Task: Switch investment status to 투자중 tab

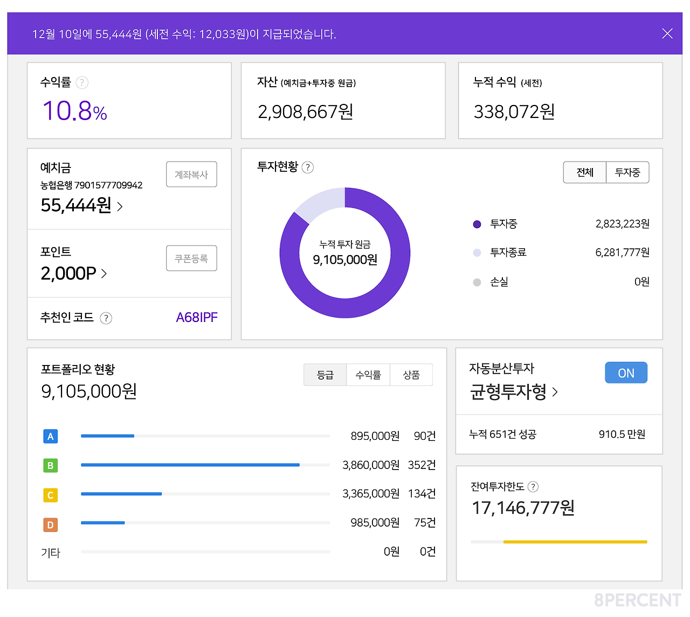Action: click(x=627, y=172)
